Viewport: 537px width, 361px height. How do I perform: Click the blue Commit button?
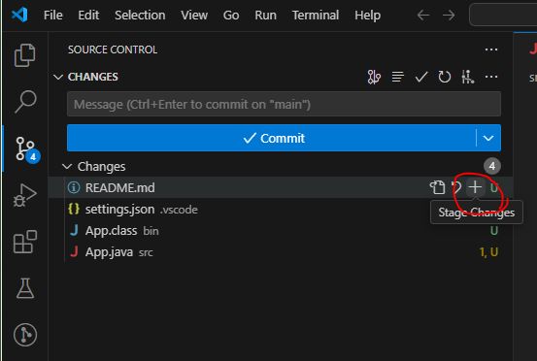click(272, 138)
